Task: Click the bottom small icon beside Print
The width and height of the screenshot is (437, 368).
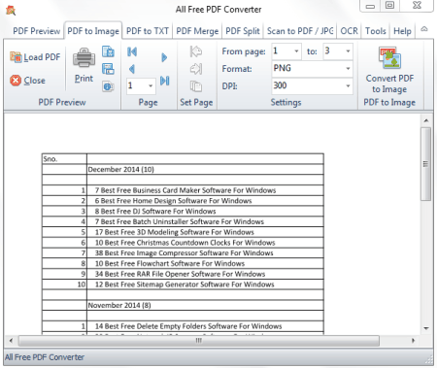Action: click(108, 86)
